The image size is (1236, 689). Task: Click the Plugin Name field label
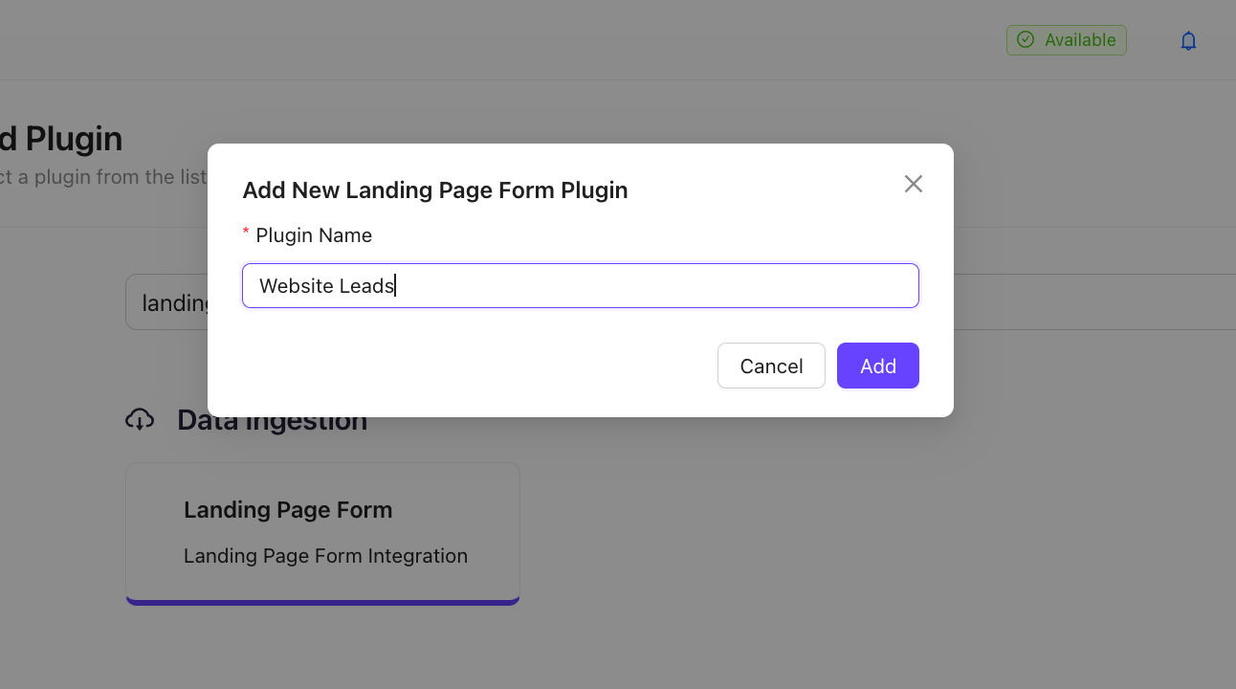click(314, 235)
